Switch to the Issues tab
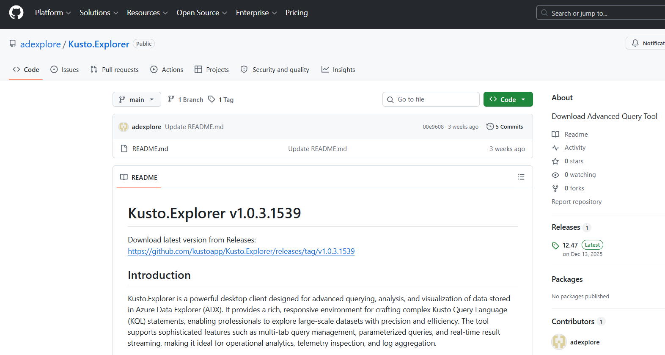Viewport: 665px width, 355px height. [x=65, y=70]
